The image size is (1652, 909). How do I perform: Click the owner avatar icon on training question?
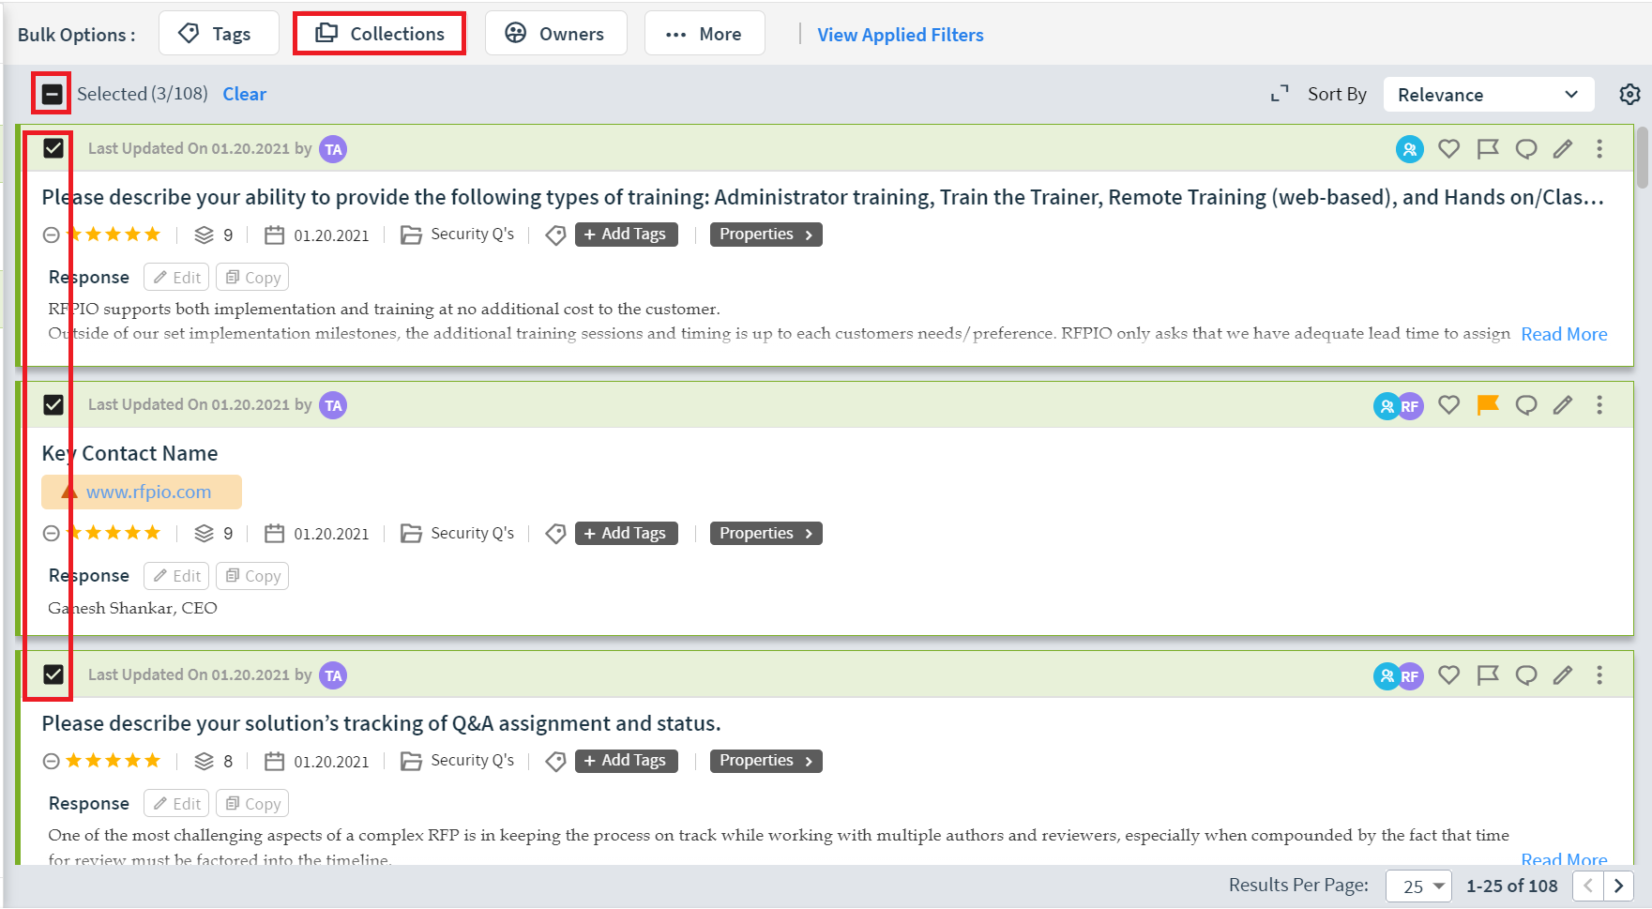coord(1410,149)
